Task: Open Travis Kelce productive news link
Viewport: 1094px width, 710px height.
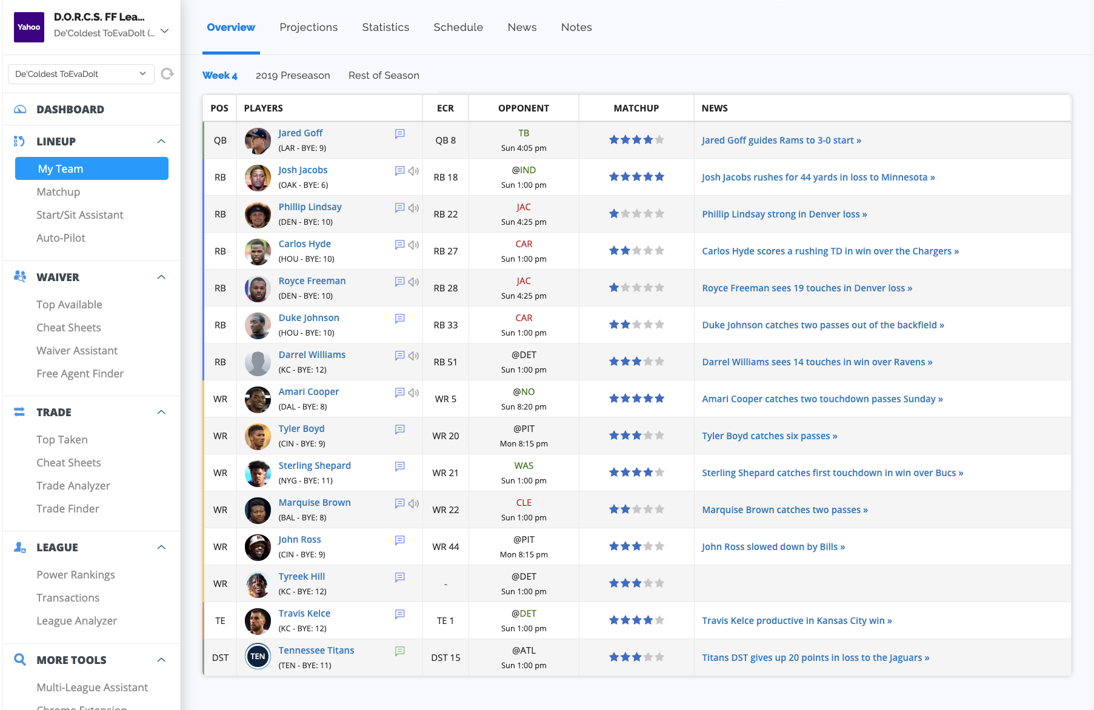Action: click(x=797, y=621)
